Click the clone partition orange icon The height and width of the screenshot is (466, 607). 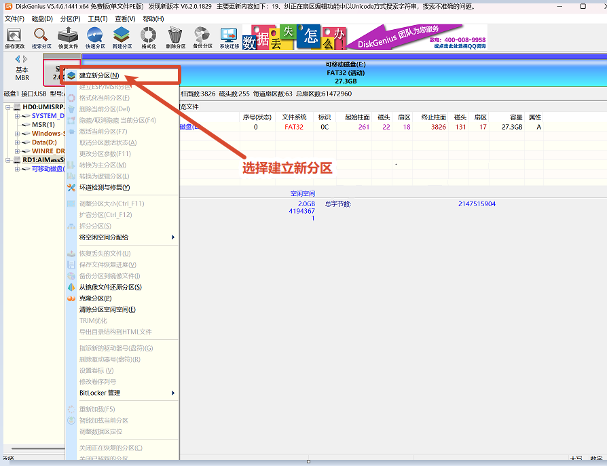pyautogui.click(x=71, y=298)
